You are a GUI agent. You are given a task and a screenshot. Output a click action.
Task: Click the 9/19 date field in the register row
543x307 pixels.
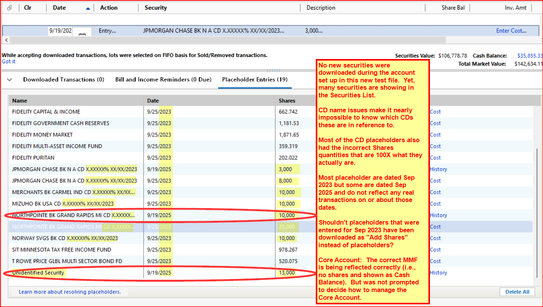60,31
